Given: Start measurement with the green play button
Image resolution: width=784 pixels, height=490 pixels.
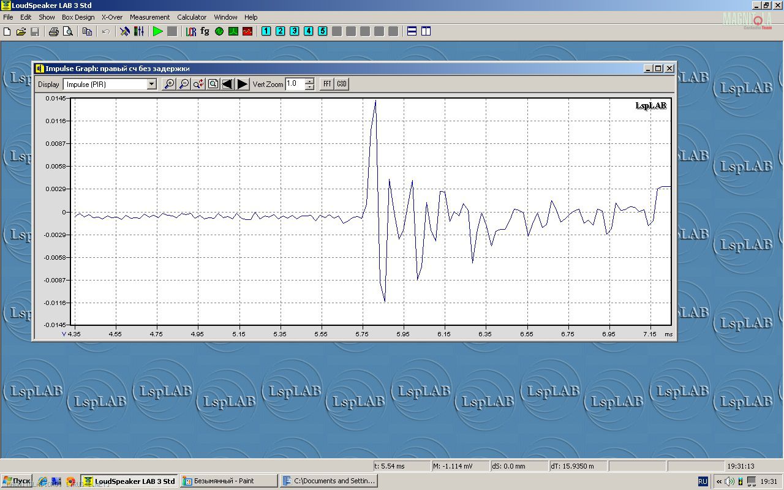Looking at the screenshot, I should tap(158, 31).
